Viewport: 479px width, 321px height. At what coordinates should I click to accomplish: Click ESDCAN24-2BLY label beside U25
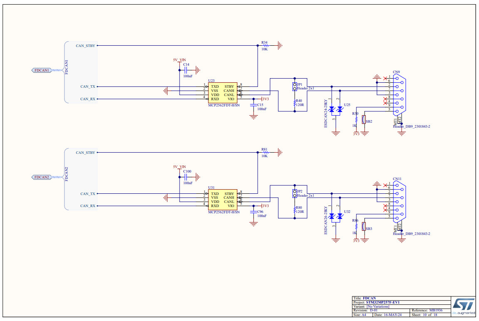click(326, 113)
